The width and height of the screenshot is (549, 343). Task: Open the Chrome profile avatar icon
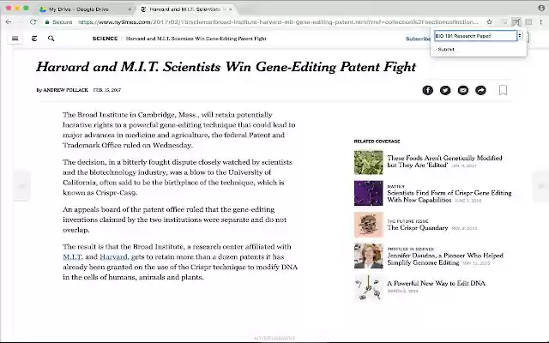pos(541,8)
